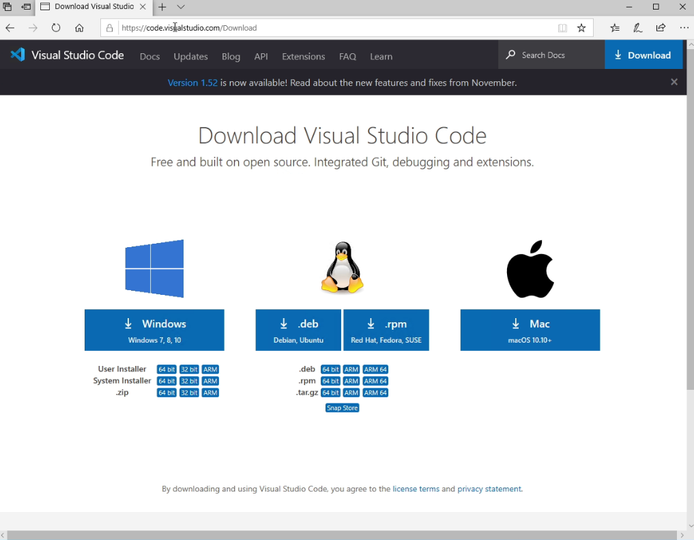Download the Mac macOS 10.10+ build
The width and height of the screenshot is (694, 540).
(x=530, y=330)
